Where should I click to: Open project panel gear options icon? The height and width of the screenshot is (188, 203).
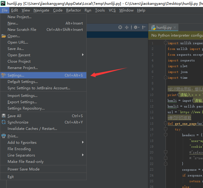pyautogui.click(x=136, y=27)
